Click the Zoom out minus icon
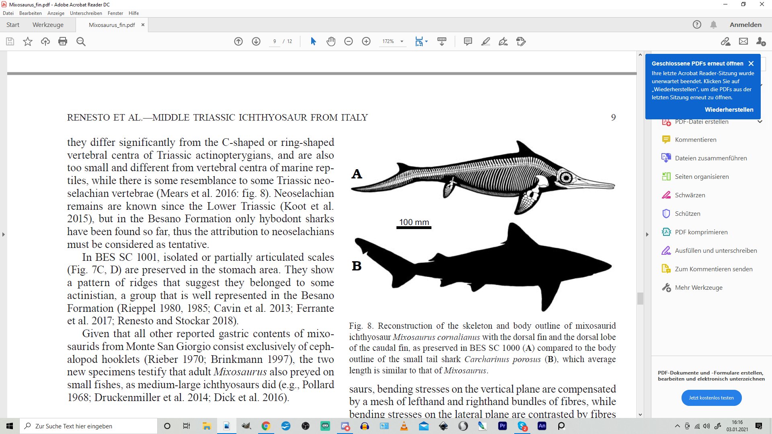The image size is (772, 434). coord(349,41)
